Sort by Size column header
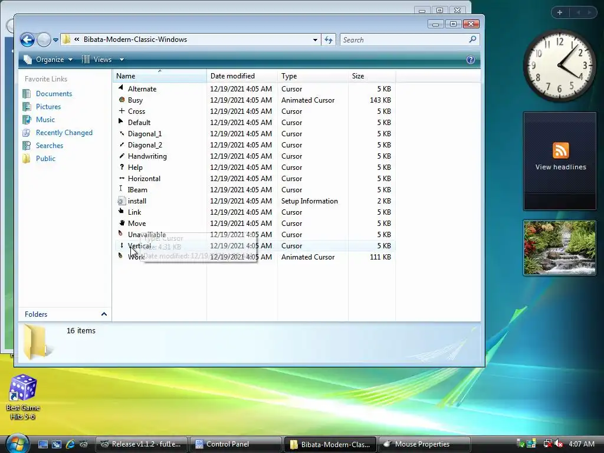Screen dimensions: 604x453 (372, 76)
